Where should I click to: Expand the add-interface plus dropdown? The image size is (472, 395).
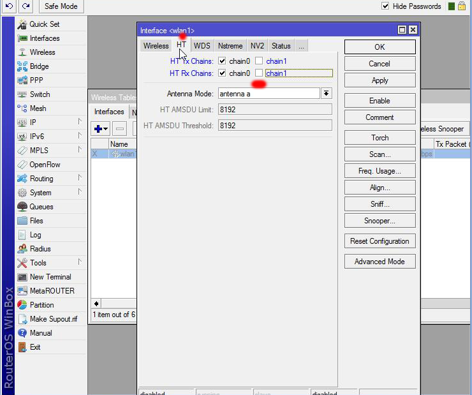tap(101, 129)
